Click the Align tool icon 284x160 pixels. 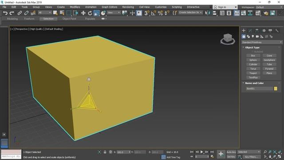click(x=214, y=13)
